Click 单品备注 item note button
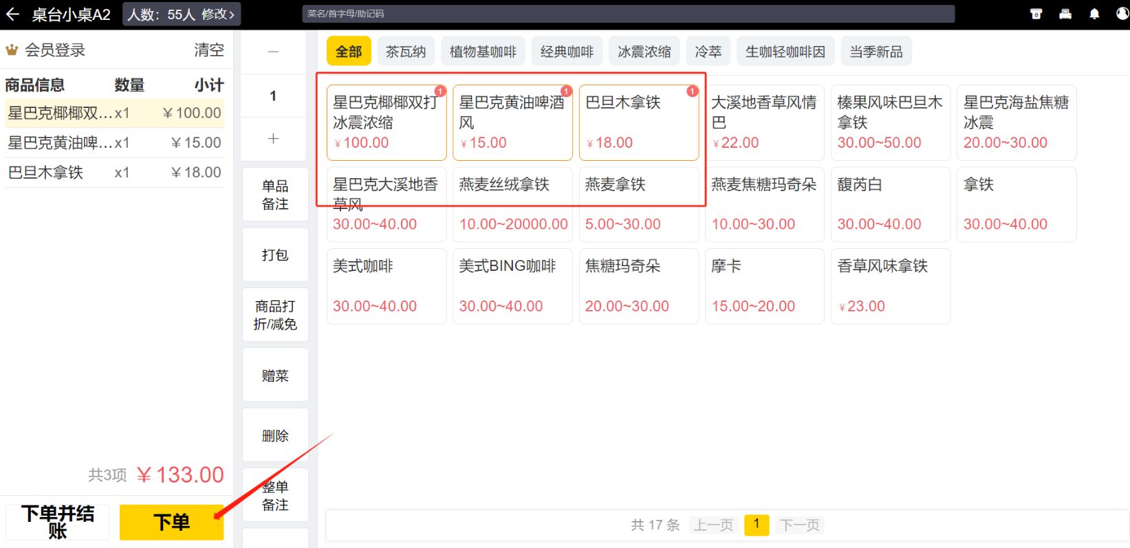 click(x=275, y=195)
